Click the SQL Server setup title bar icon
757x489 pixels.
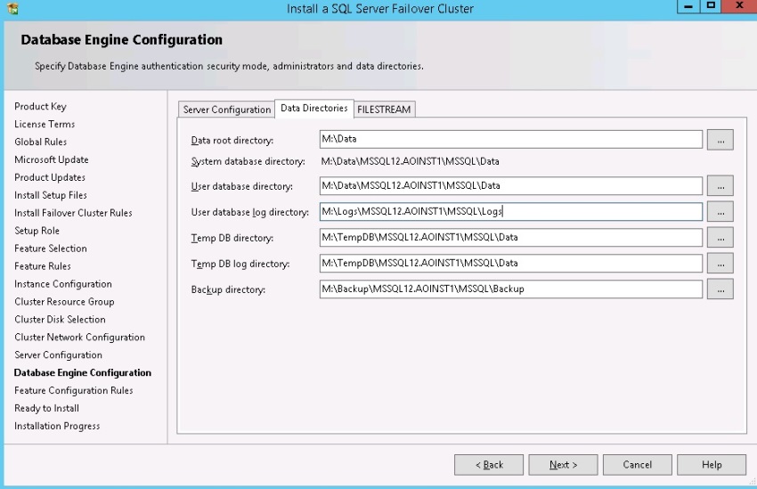pyautogui.click(x=12, y=8)
